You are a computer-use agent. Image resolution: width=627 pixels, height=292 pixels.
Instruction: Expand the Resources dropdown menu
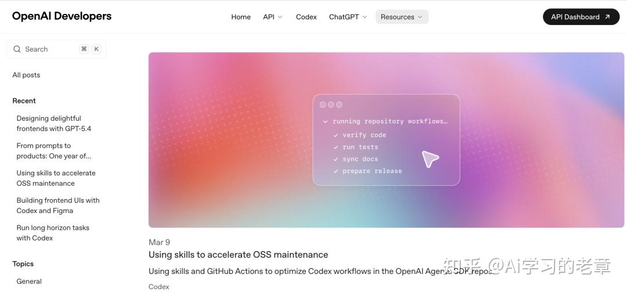click(x=402, y=17)
